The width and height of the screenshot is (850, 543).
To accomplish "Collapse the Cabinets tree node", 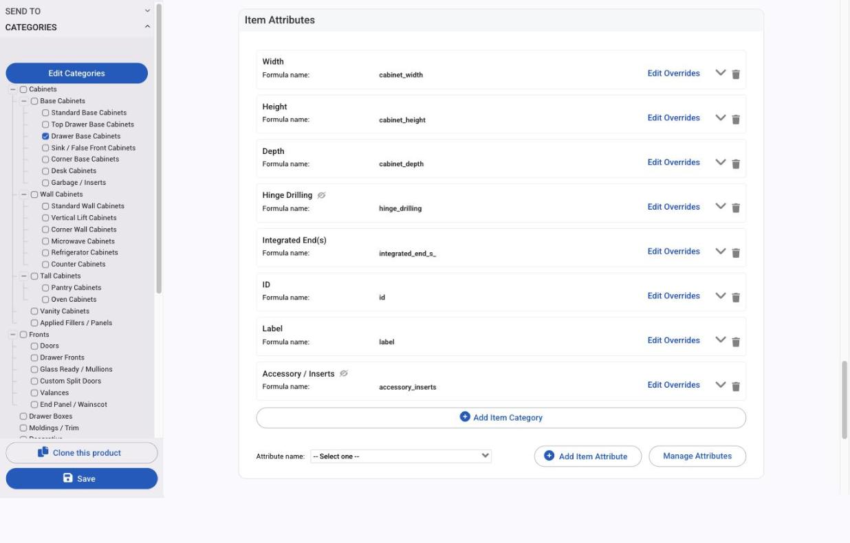I will (12, 89).
